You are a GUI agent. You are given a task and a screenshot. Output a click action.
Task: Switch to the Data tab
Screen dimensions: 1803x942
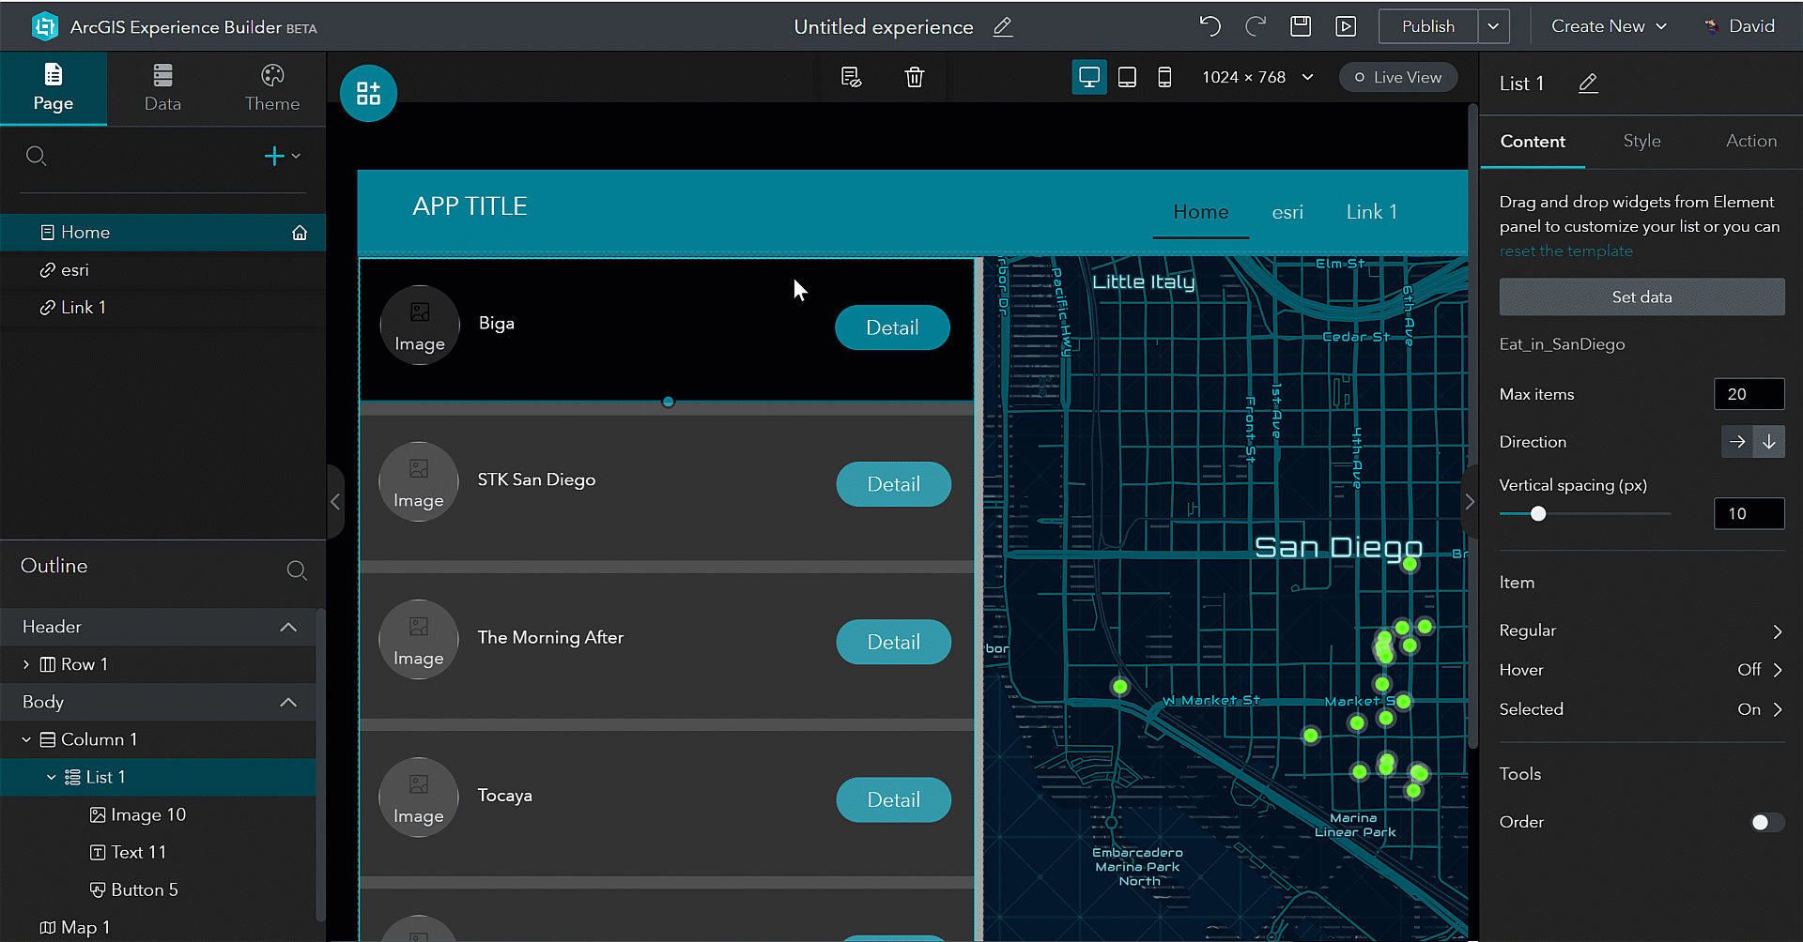(162, 88)
